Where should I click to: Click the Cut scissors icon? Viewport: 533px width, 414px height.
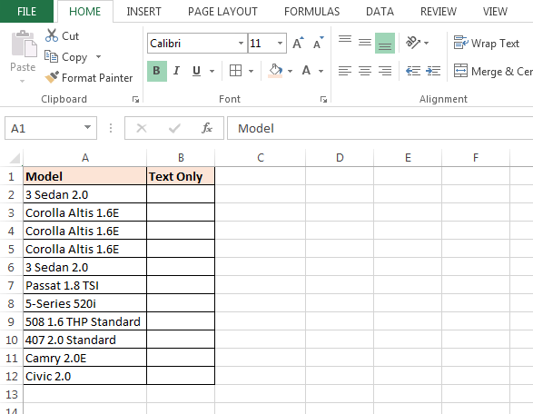(52, 35)
